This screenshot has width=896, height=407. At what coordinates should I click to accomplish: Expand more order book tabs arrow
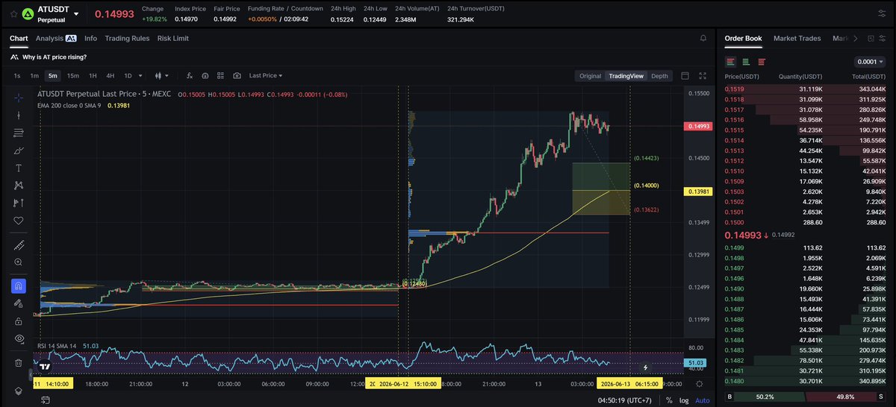click(x=855, y=39)
